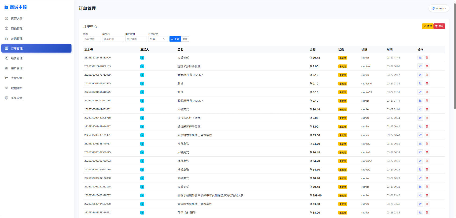Edit the order timed 03-27 00:29
The width and height of the screenshot is (456, 218).
click(x=420, y=169)
